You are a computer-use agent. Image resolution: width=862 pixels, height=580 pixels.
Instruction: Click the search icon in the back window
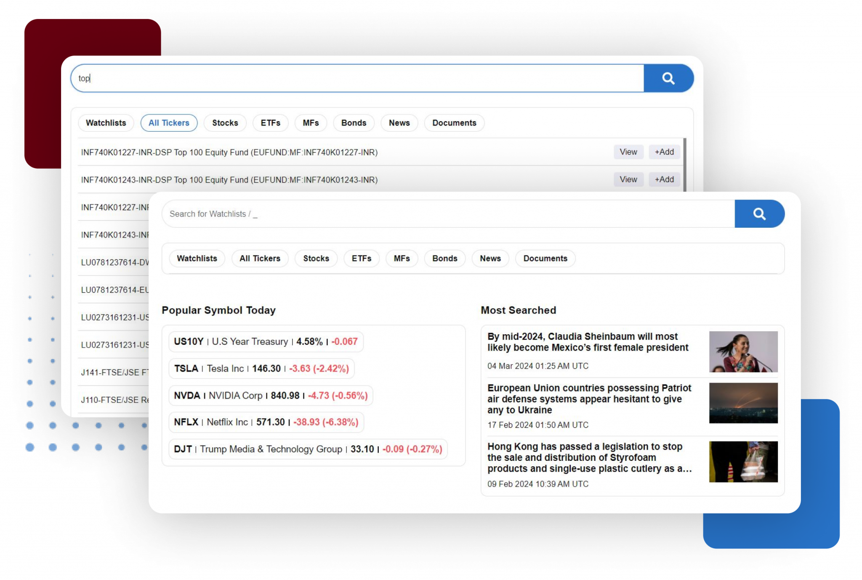click(668, 78)
